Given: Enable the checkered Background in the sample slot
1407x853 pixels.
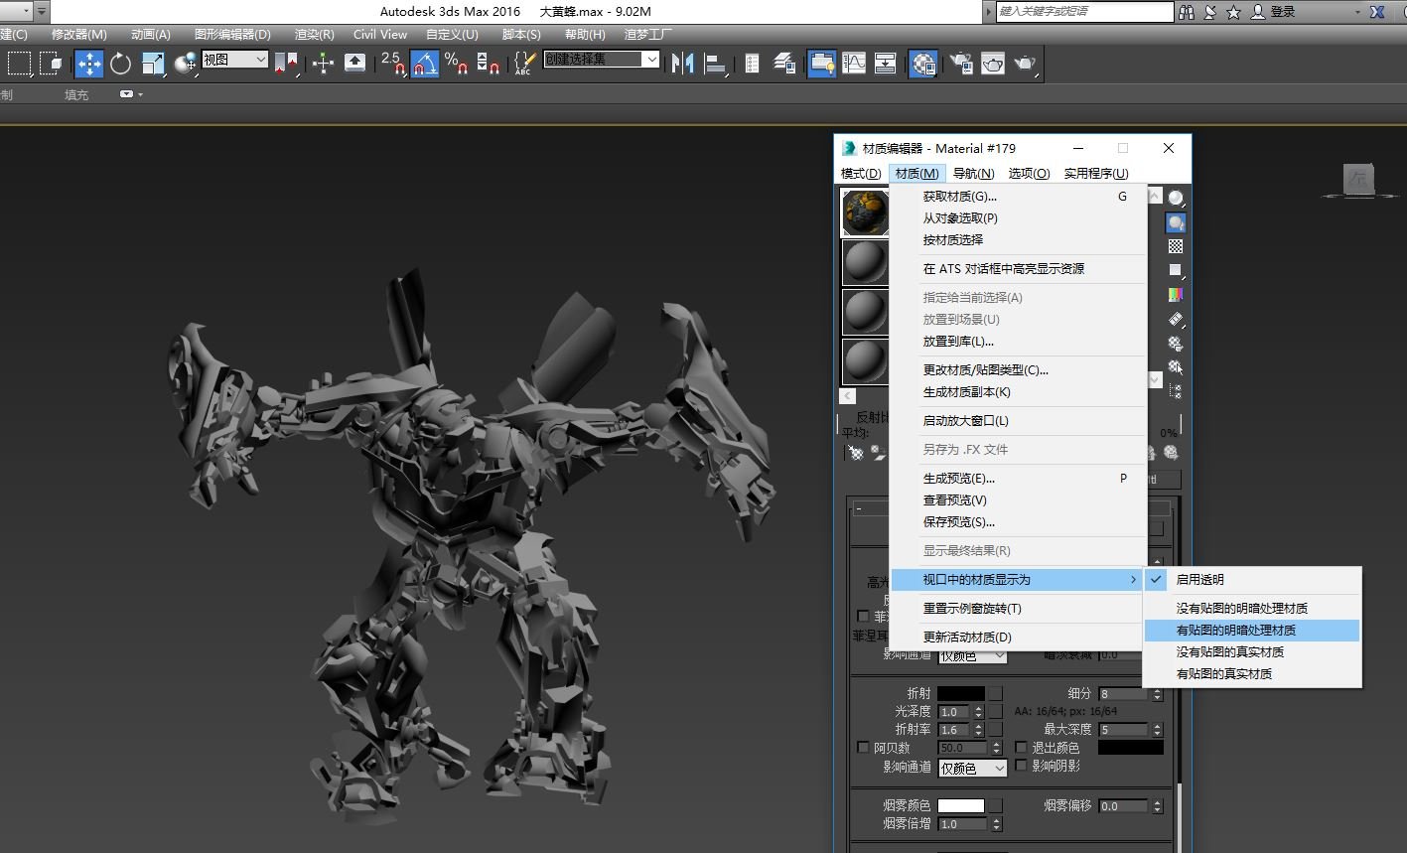Looking at the screenshot, I should (x=1176, y=245).
